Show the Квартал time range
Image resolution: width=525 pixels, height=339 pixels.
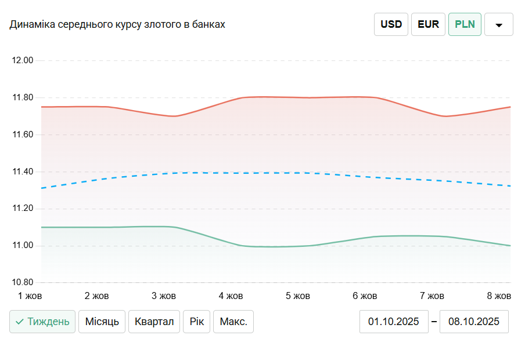[x=154, y=322]
